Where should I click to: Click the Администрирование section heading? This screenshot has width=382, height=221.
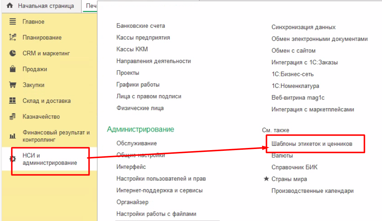140,129
